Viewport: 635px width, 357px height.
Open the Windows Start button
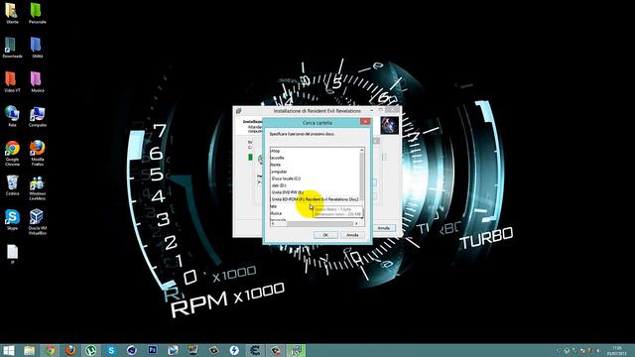[8, 350]
